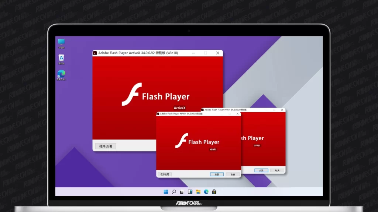Screen dimensions: 378x212
Task: Select the Microsoft Edge desktop shortcut
Action: tap(61, 75)
